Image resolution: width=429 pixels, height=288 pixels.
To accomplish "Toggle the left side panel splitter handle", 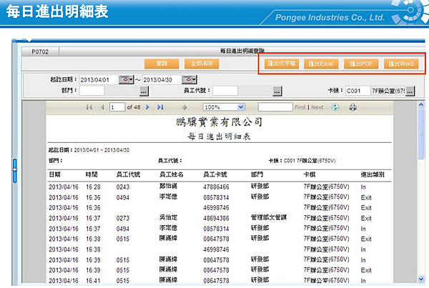I will (14, 170).
